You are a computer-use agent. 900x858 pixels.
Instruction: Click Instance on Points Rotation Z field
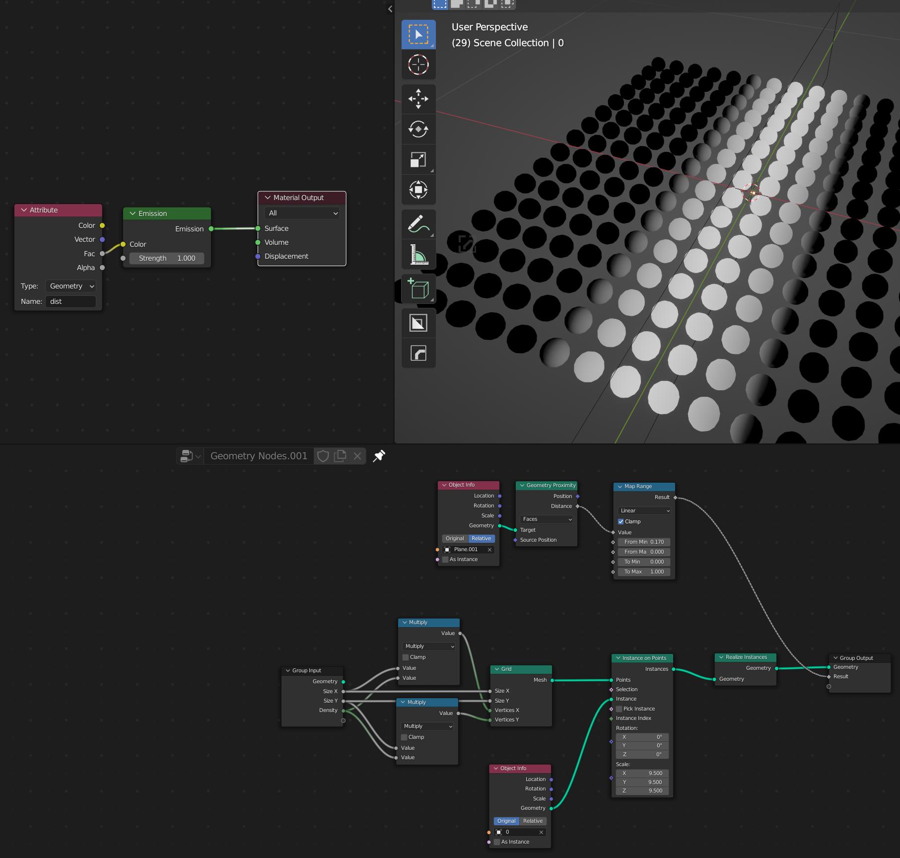pos(642,754)
